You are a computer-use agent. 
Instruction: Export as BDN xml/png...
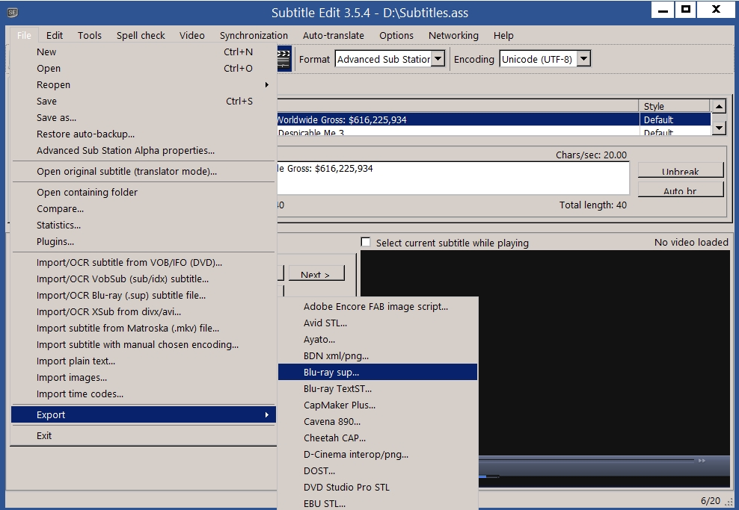(x=378, y=355)
